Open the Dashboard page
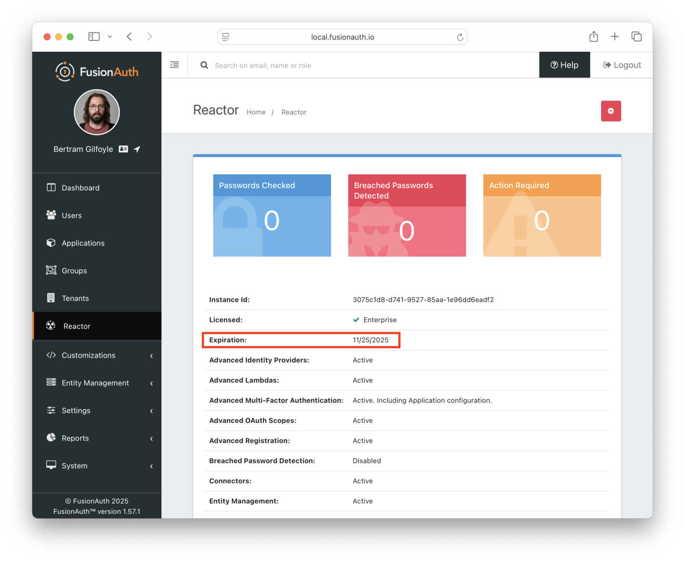This screenshot has width=685, height=561. 80,188
